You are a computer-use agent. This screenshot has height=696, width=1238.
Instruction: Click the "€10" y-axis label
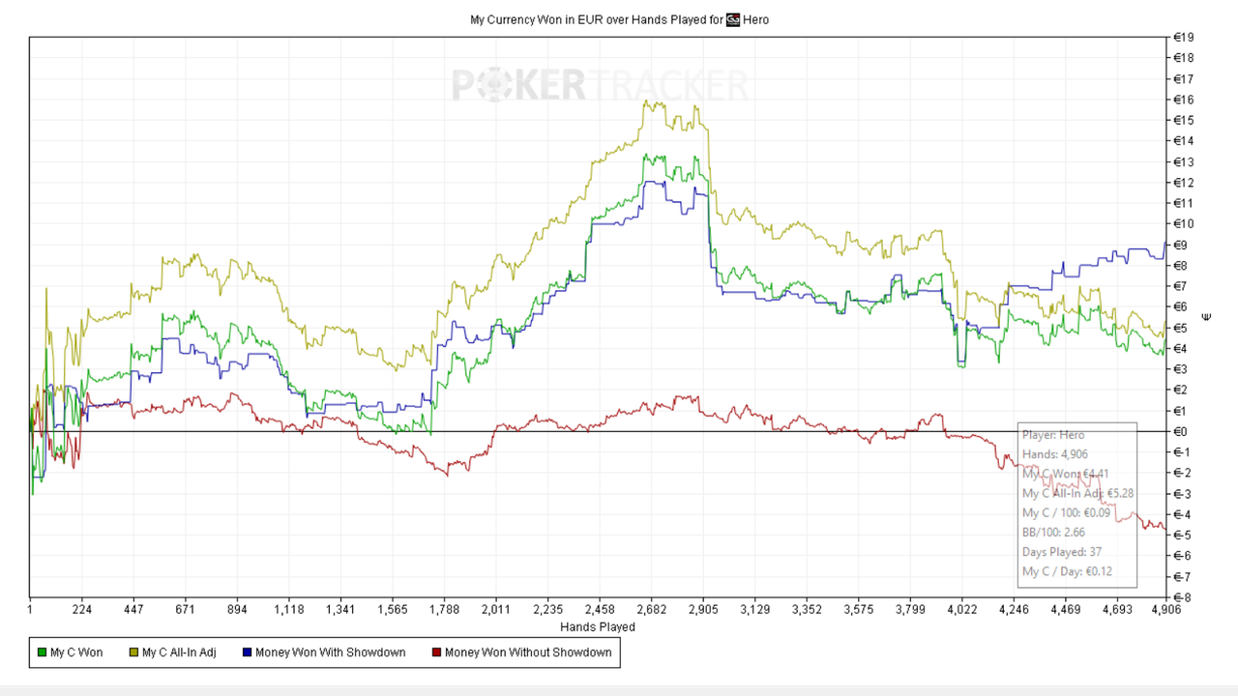pyautogui.click(x=1183, y=224)
